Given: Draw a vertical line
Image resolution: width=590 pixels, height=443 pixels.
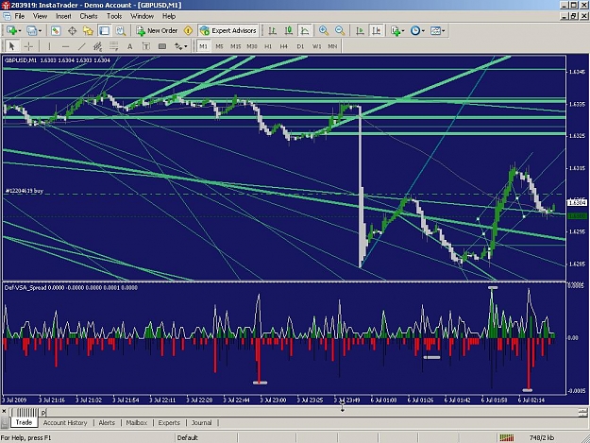Looking at the screenshot, I should 49,46.
